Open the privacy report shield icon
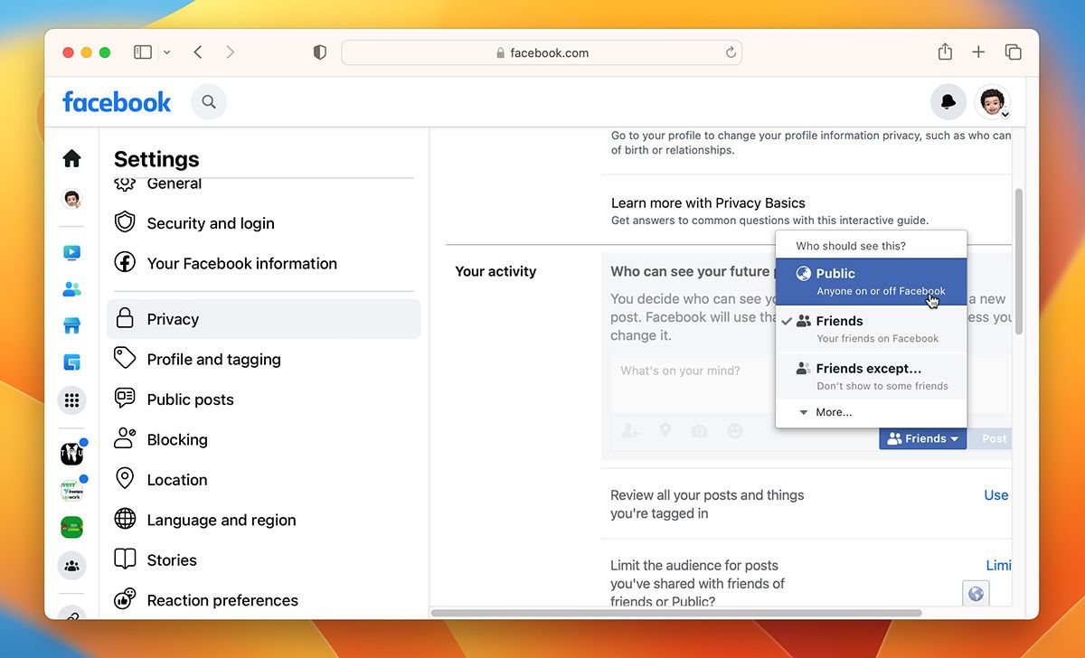 click(x=319, y=52)
